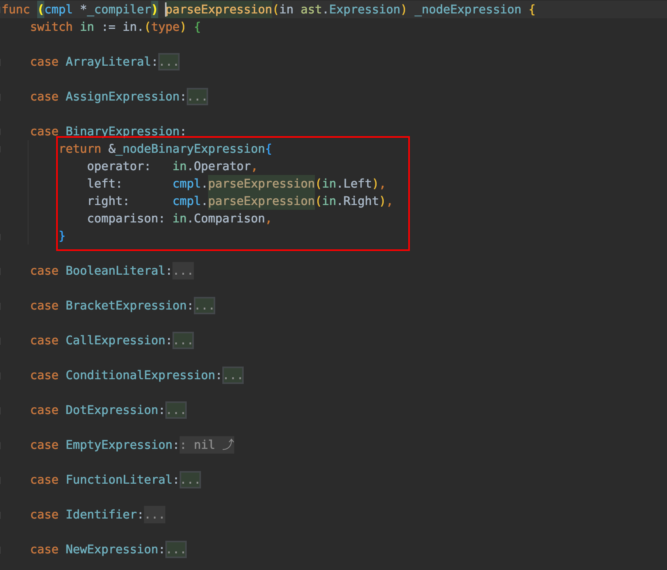The width and height of the screenshot is (667, 570).
Task: Click the ArrayLiteral case label
Action: click(x=108, y=62)
